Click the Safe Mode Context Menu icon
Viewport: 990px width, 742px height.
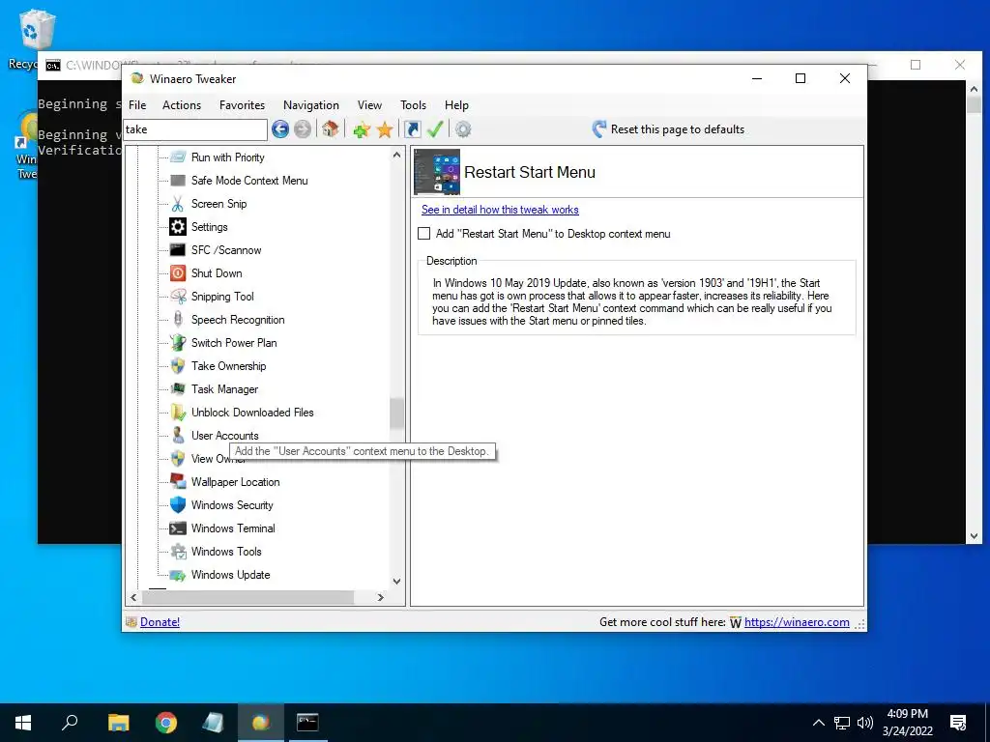(x=178, y=181)
